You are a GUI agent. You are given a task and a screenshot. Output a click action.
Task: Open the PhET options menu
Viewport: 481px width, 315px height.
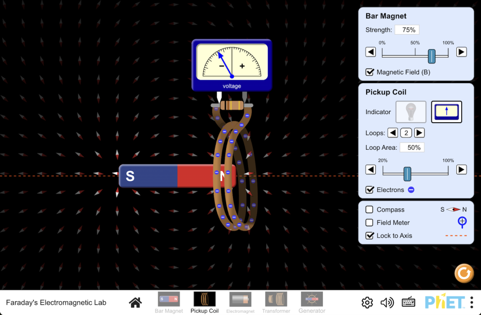coord(471,302)
